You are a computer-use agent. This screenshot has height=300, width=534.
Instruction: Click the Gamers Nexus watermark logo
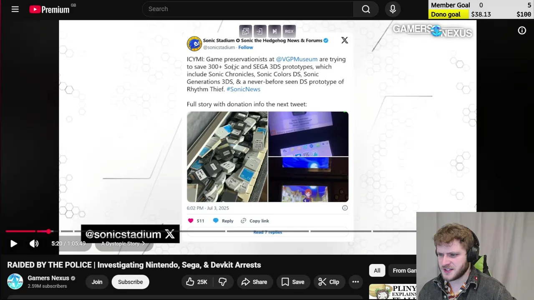click(432, 30)
